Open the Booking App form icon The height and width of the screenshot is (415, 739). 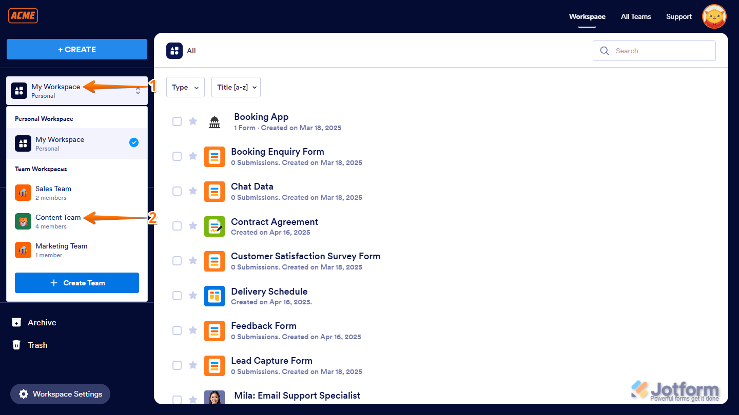214,121
